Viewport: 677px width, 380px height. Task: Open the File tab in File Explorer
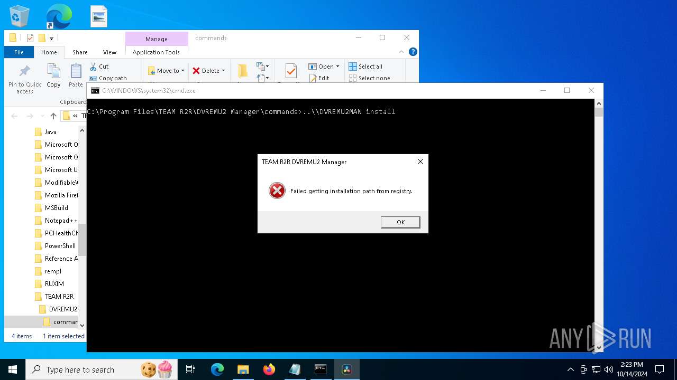coord(19,52)
